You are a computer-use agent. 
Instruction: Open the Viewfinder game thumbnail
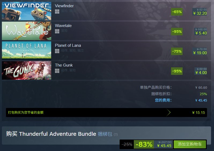(27, 11)
